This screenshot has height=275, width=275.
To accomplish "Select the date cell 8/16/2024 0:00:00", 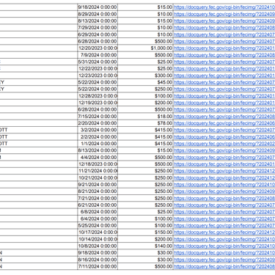I will [98, 260].
